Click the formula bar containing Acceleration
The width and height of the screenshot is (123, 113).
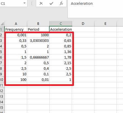[95, 9]
